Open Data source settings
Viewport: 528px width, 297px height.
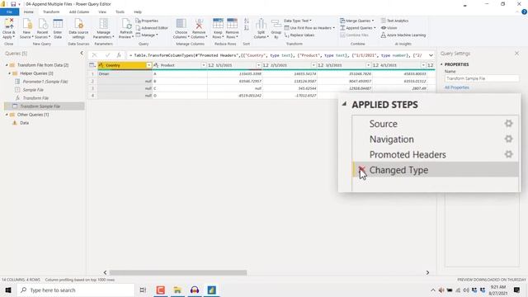(x=78, y=28)
